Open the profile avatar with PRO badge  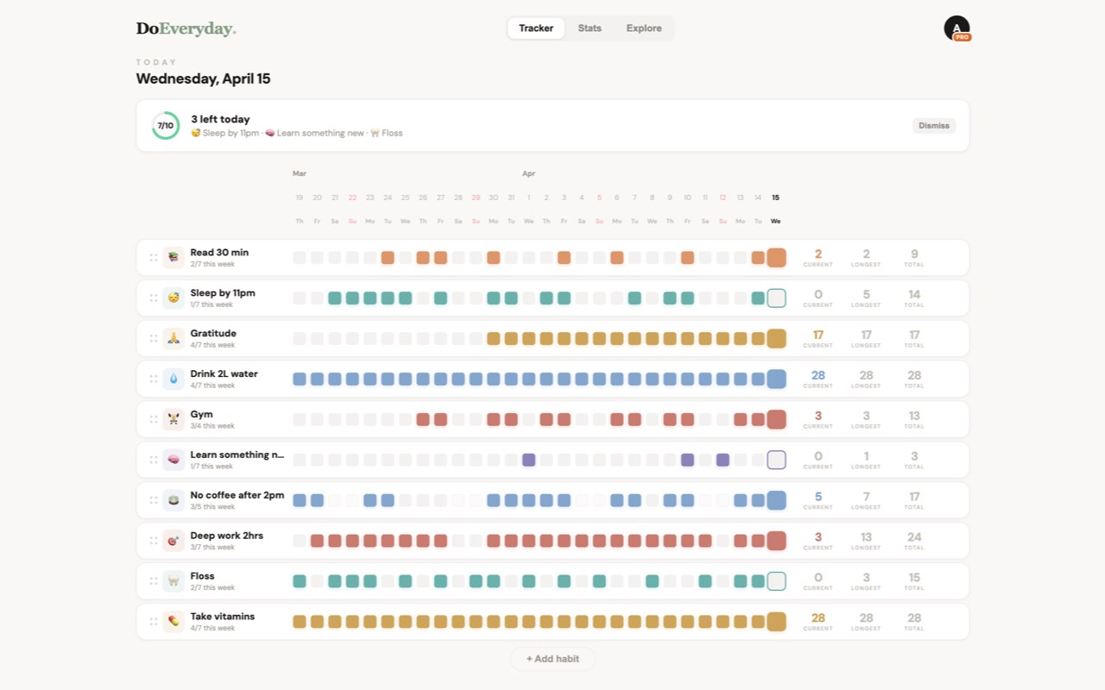[x=957, y=28]
